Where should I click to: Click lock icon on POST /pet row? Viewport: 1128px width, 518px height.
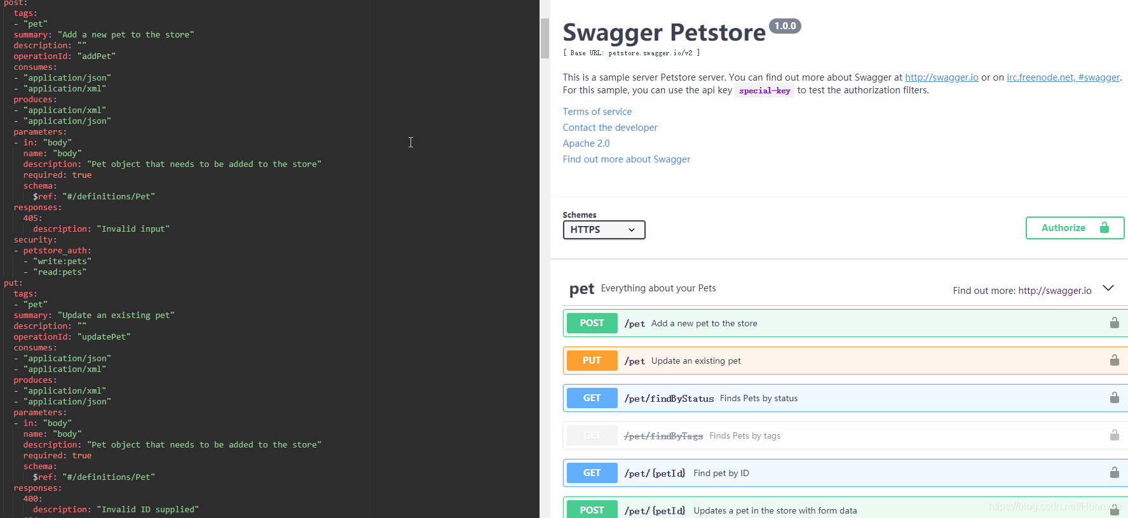(1114, 322)
